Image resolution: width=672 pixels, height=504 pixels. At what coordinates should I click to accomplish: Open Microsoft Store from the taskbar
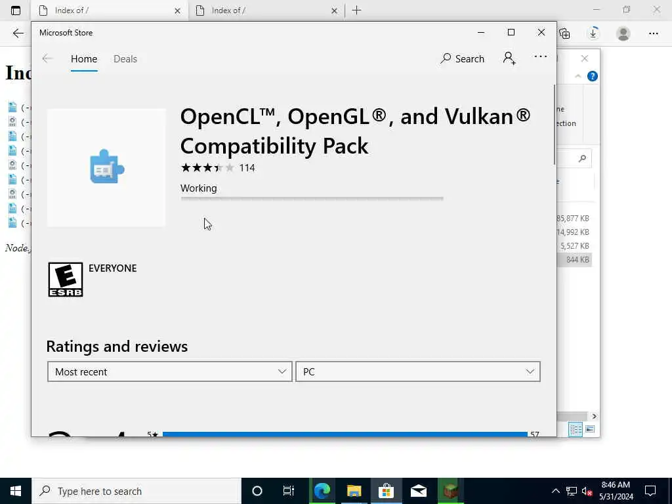coord(386,491)
